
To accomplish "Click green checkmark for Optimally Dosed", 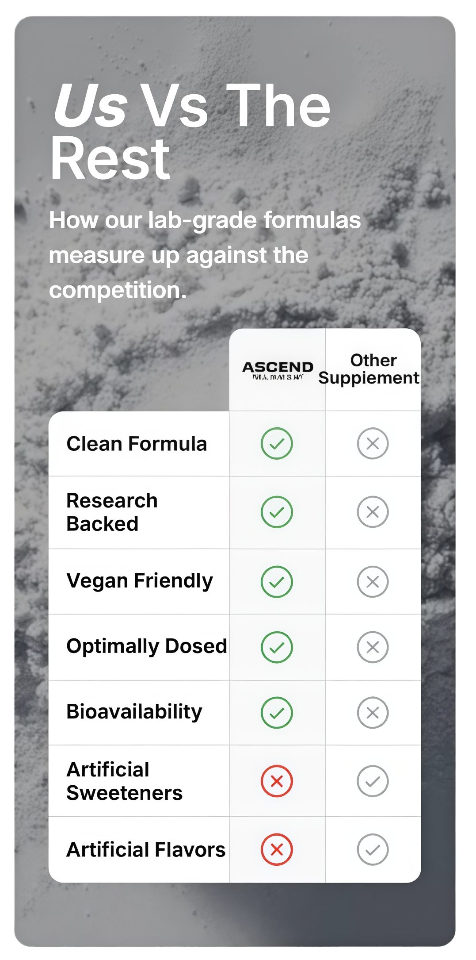I will 277,647.
